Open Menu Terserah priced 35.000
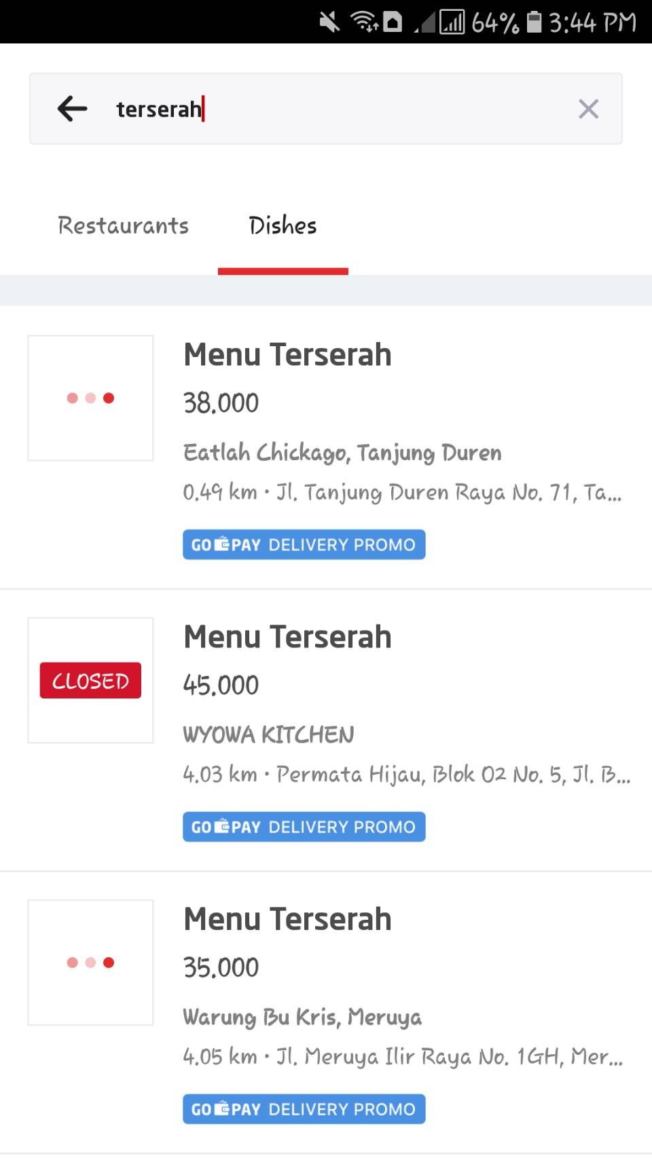This screenshot has width=652, height=1158. [287, 919]
